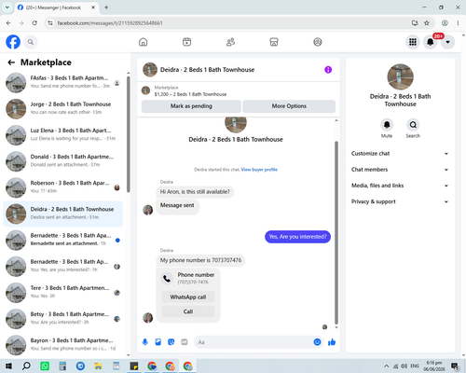Screen dimensions: 466x373
Task: Click the voice clip microphone icon
Action: tap(145, 342)
